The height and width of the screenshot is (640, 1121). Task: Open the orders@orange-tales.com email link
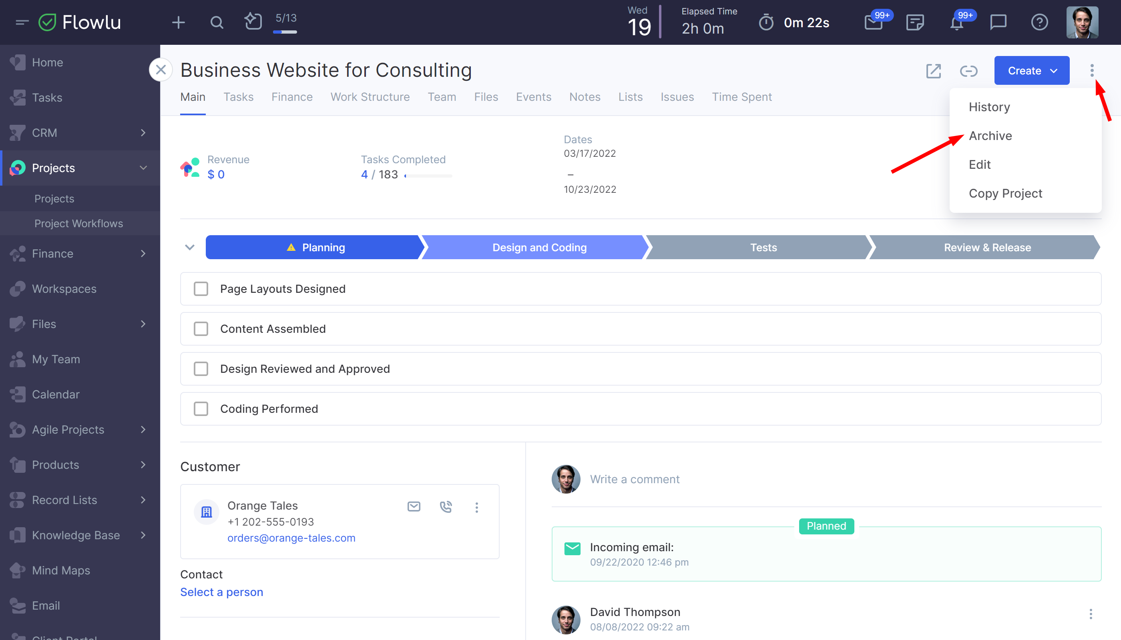291,538
